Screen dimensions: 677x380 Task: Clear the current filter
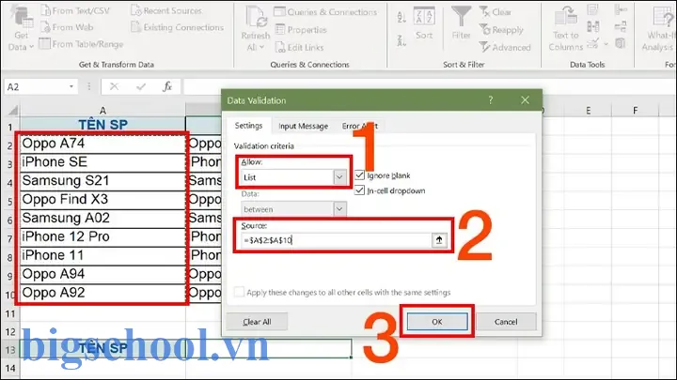[x=496, y=12]
